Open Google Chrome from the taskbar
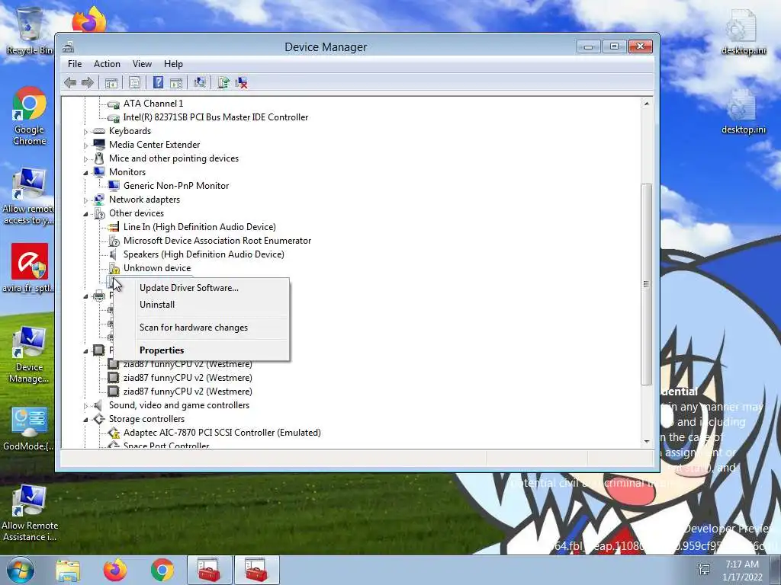The width and height of the screenshot is (781, 585). click(x=162, y=571)
